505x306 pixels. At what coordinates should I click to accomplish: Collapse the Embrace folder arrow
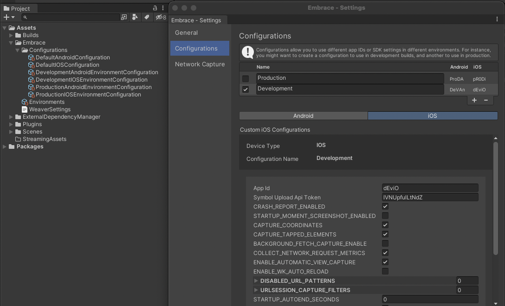(11, 43)
